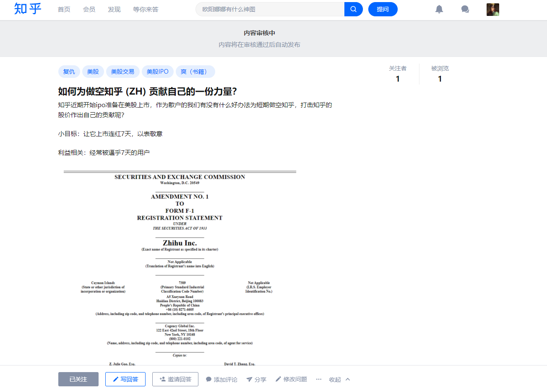Open the account menu from the avatar

493,9
